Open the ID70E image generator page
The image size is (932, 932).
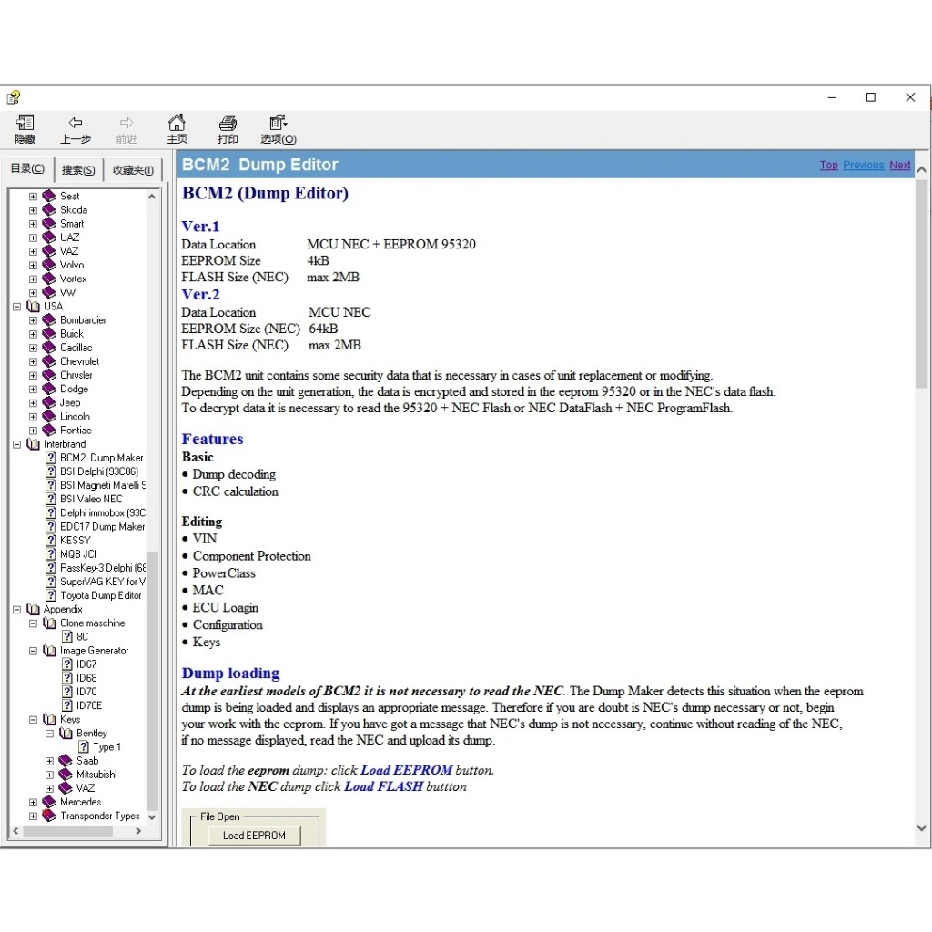(88, 705)
